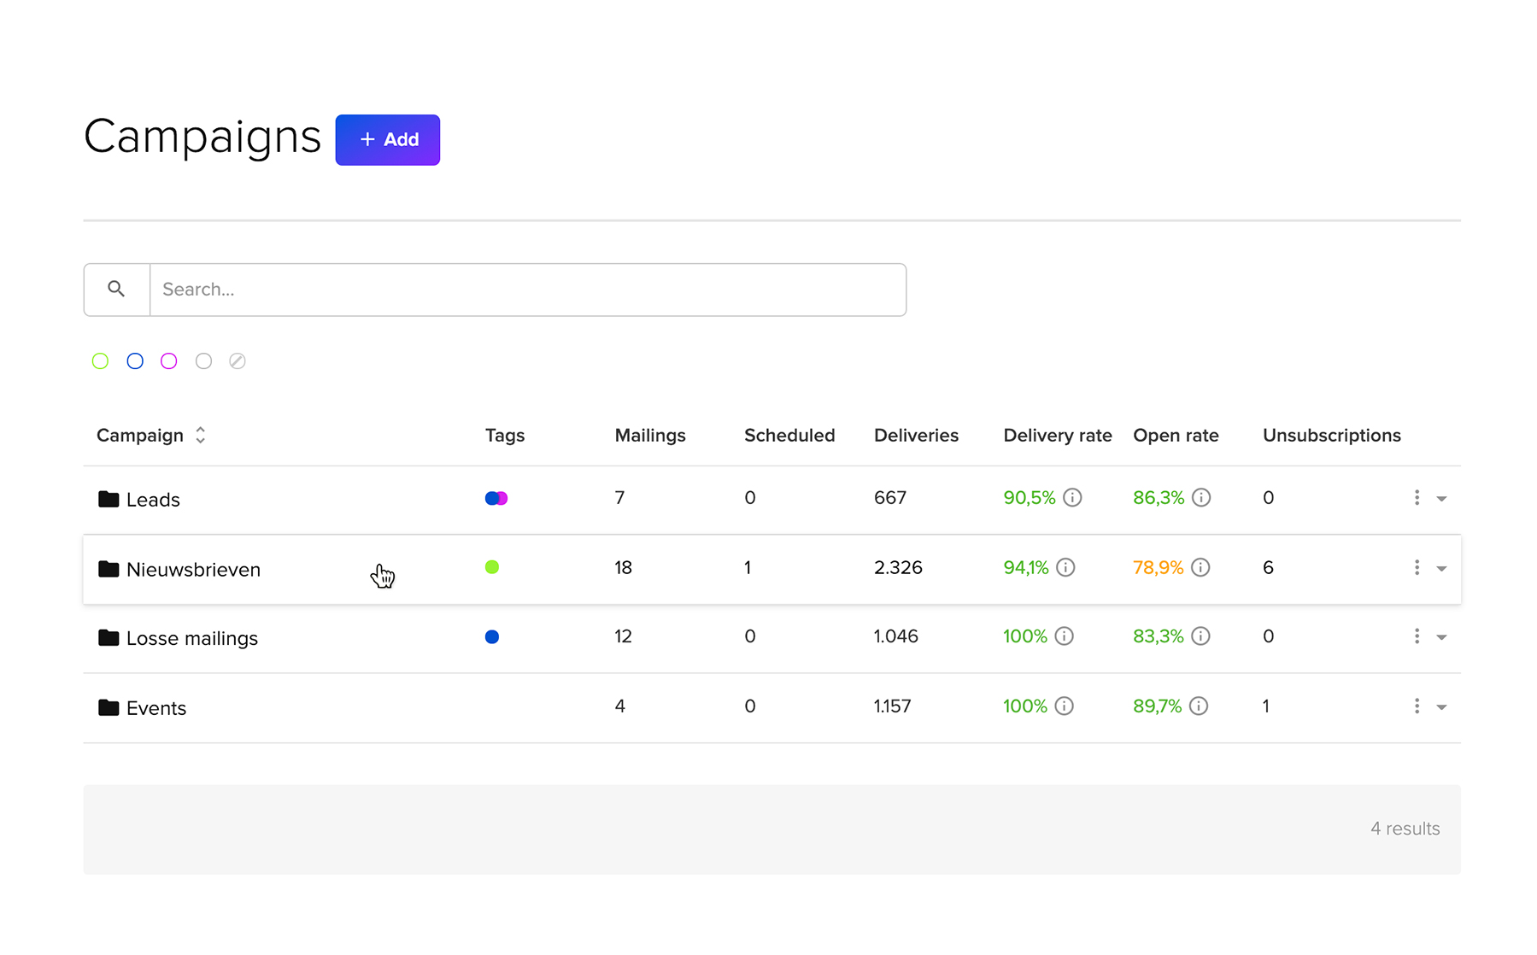Open the Nieuwsbrieven folder icon
The image size is (1537, 955).
pyautogui.click(x=109, y=569)
